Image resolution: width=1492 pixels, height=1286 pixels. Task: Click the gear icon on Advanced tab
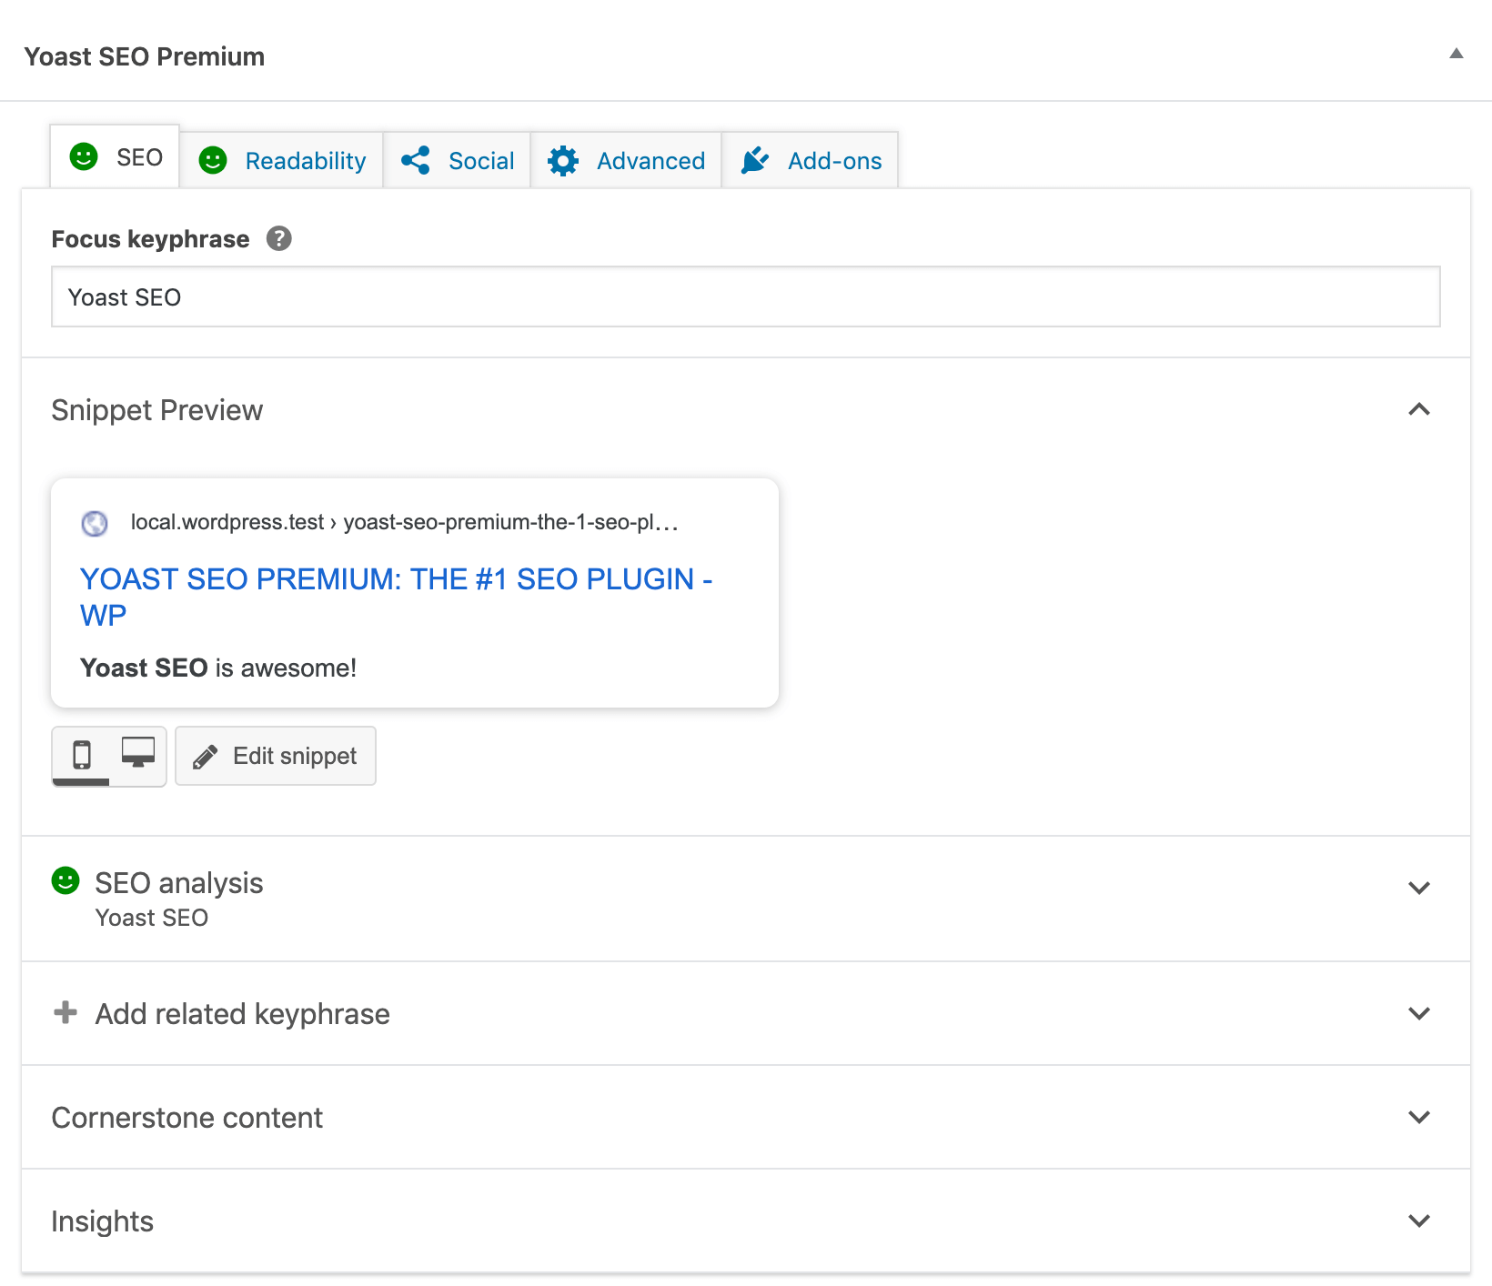click(563, 160)
